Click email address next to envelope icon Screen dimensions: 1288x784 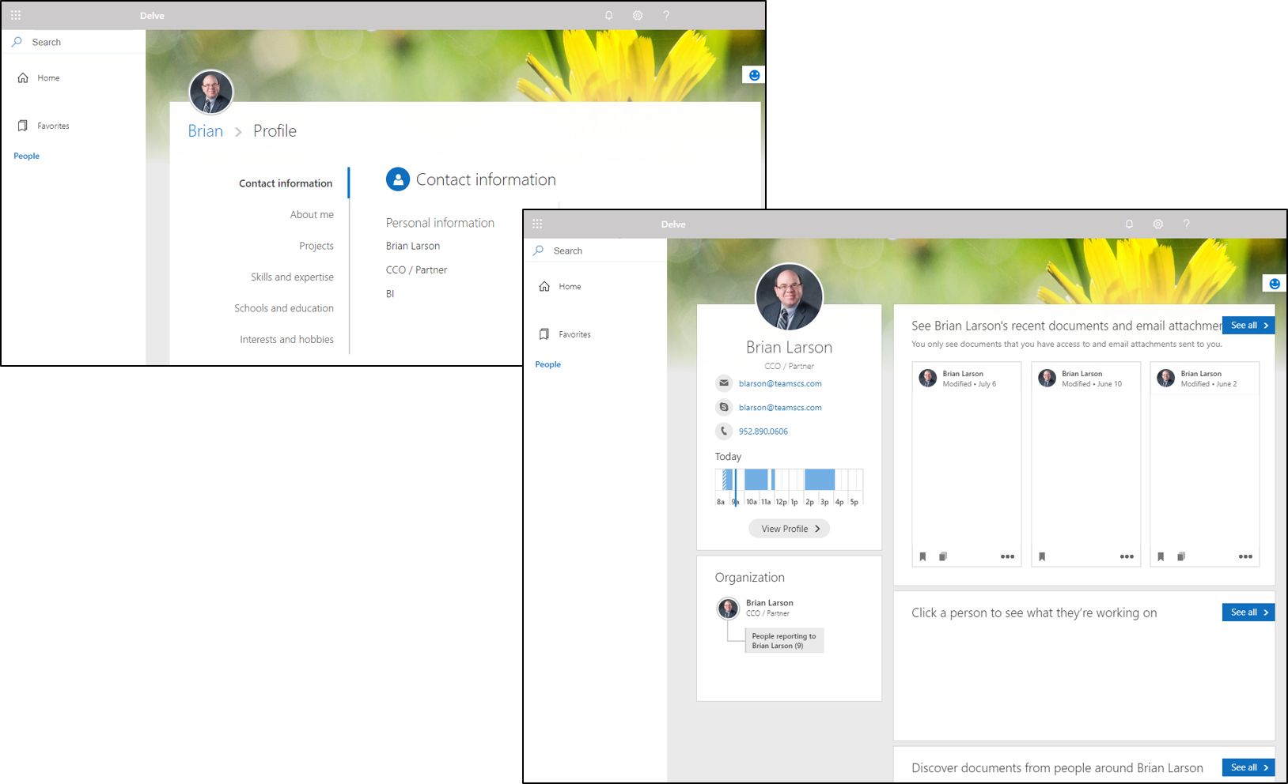click(x=780, y=383)
